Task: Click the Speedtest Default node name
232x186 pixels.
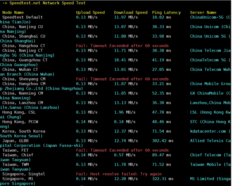Action: (22, 17)
